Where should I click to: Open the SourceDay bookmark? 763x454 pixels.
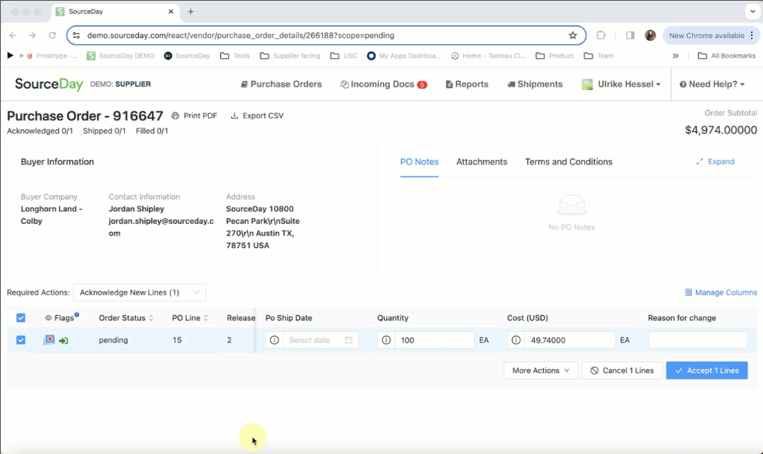[x=187, y=56]
